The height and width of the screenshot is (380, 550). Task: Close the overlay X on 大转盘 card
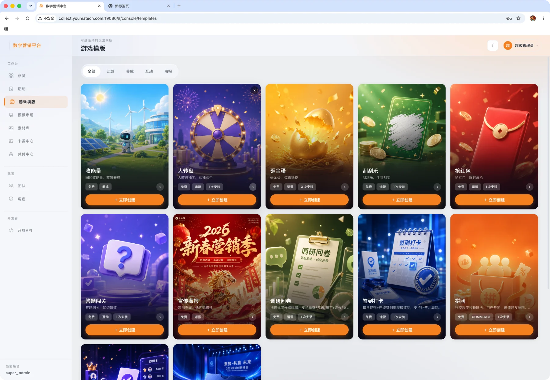255,90
